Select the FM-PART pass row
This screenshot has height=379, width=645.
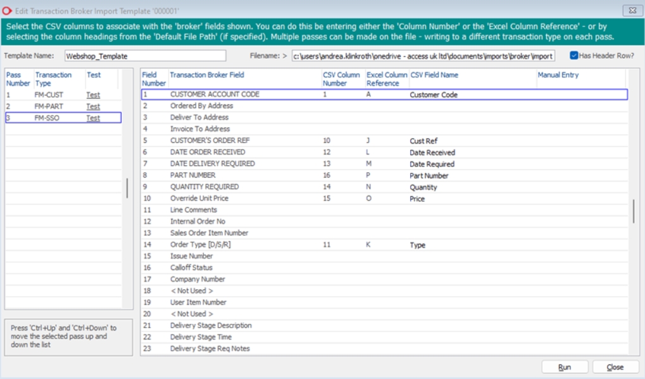point(63,106)
